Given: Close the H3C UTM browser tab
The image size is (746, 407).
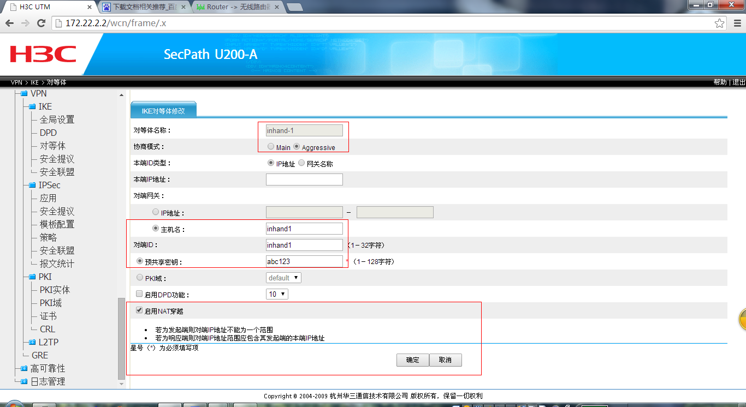Looking at the screenshot, I should pos(89,7).
